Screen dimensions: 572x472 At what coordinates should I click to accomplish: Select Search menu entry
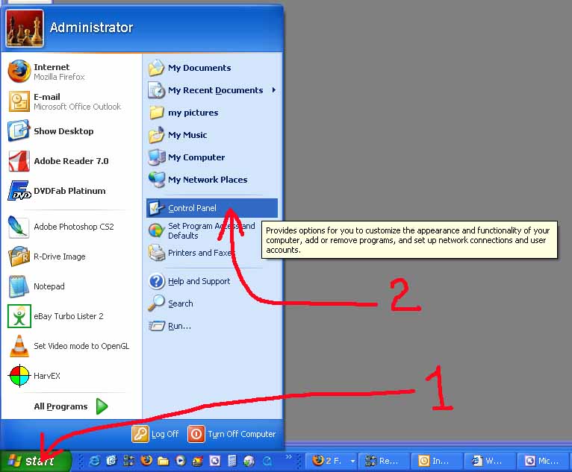211,303
